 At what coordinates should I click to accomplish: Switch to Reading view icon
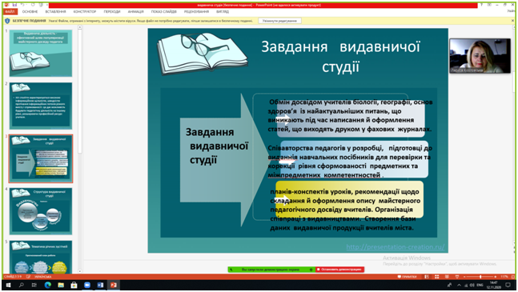pyautogui.click(x=447, y=277)
